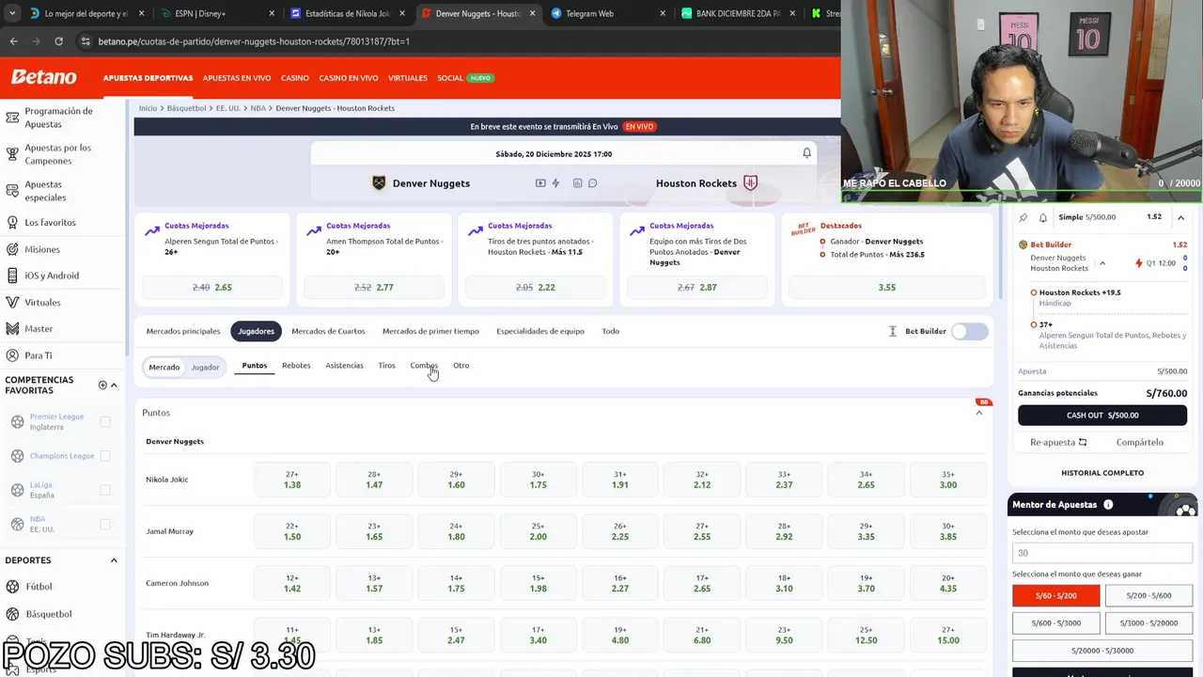Click the lightning stats icon in match header

[x=555, y=183]
